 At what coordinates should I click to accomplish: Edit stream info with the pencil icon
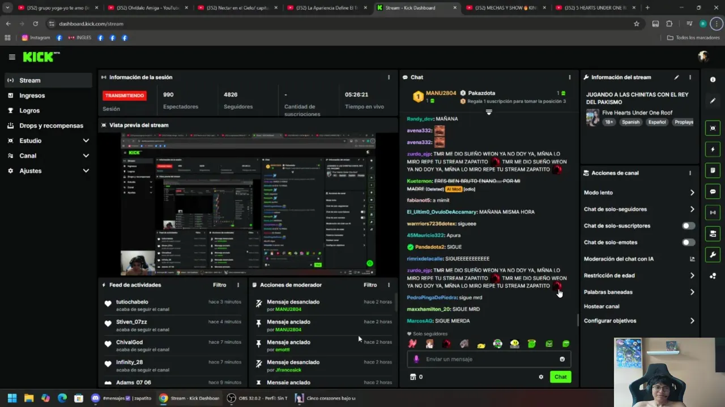(x=676, y=77)
